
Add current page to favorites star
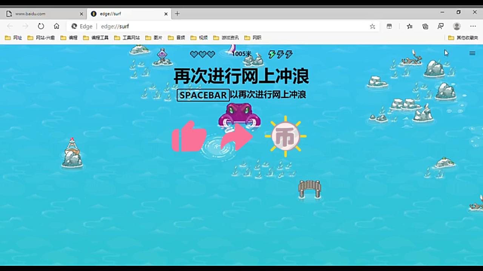372,26
